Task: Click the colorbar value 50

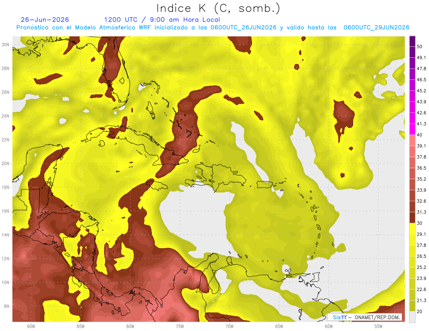Action: pyautogui.click(x=420, y=46)
